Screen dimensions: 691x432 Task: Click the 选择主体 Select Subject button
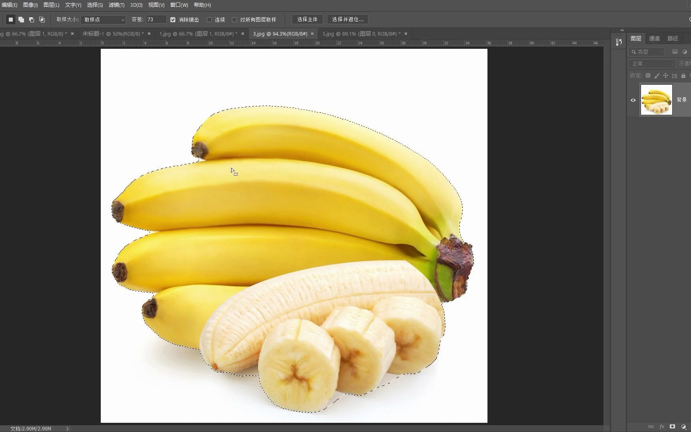click(x=307, y=19)
